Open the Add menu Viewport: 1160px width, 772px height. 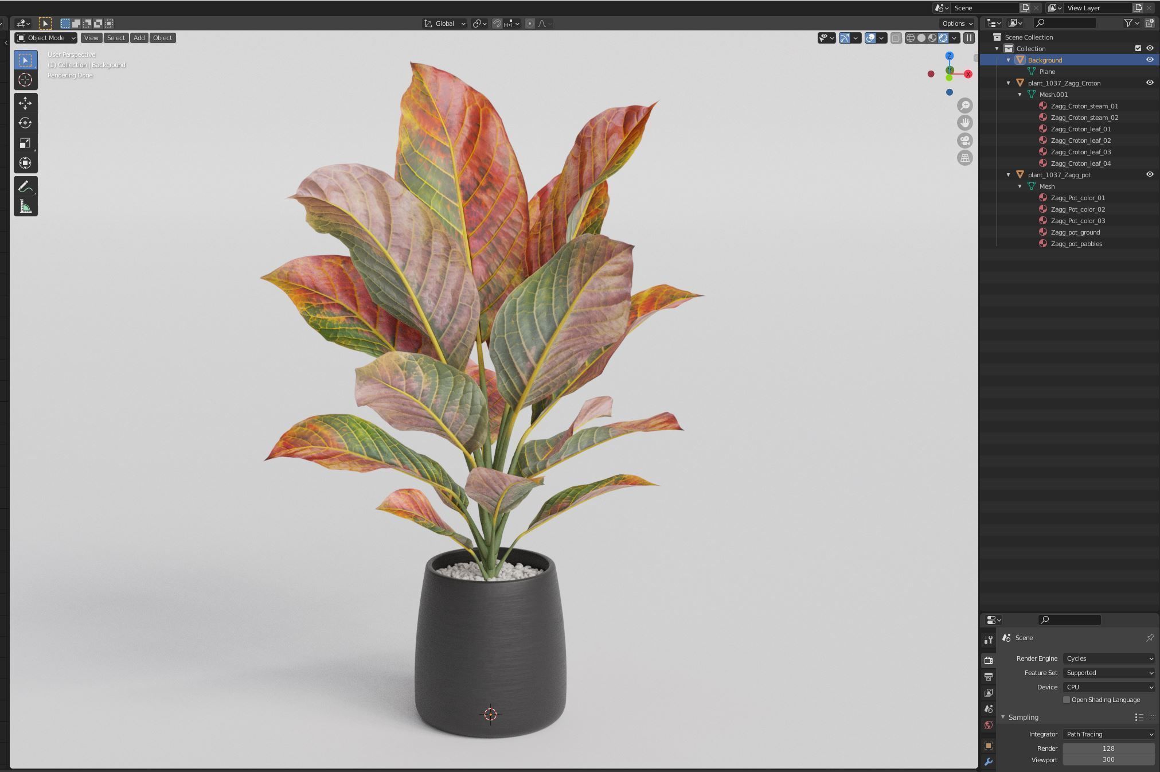coord(139,38)
